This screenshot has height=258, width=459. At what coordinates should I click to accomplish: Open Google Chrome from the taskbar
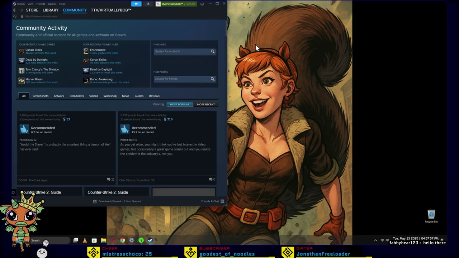coord(122,240)
